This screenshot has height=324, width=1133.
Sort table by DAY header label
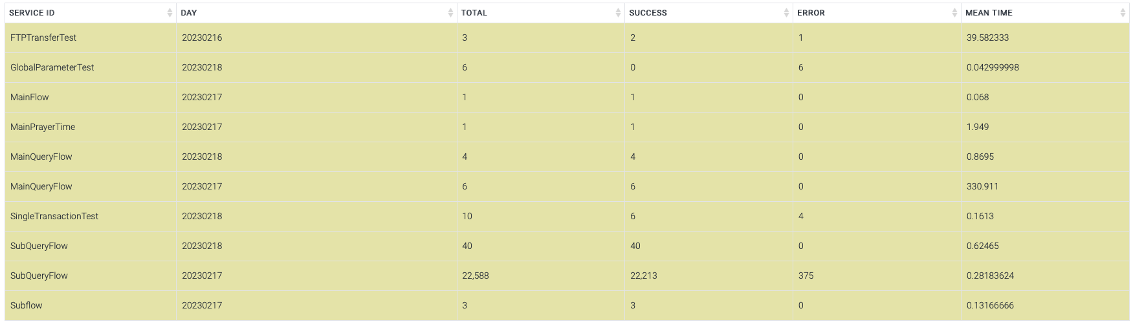coord(189,13)
